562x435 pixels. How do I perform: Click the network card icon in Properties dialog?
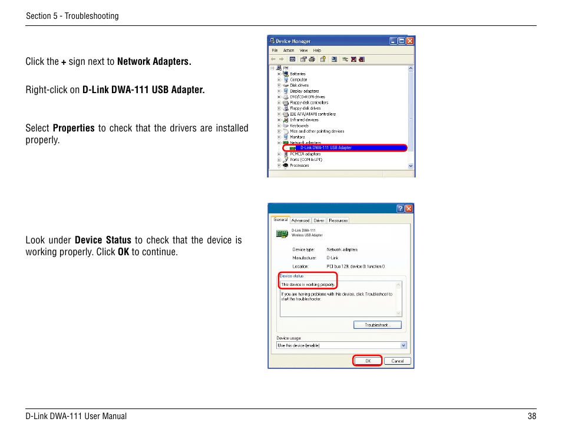[x=282, y=234]
